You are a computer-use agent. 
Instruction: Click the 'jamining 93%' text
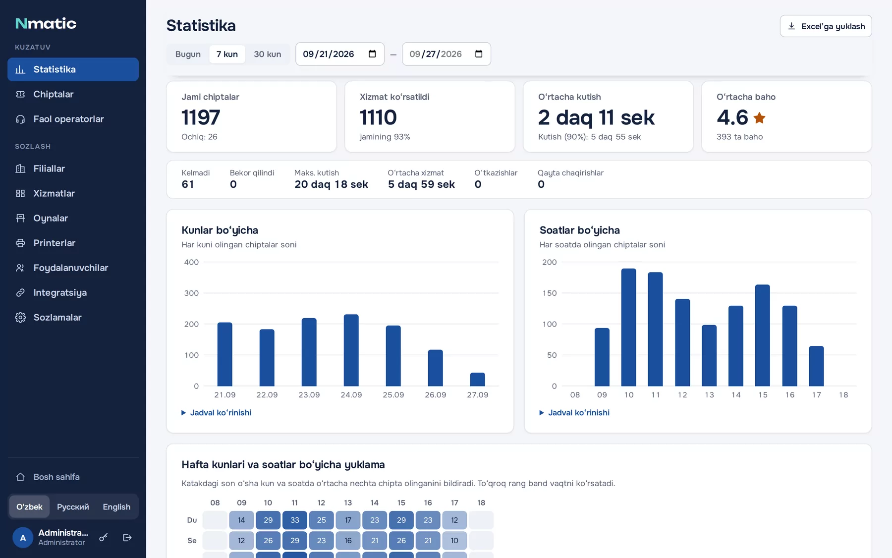click(x=385, y=137)
